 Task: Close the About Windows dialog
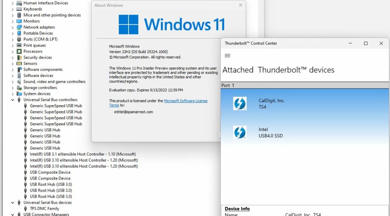pyautogui.click(x=240, y=5)
